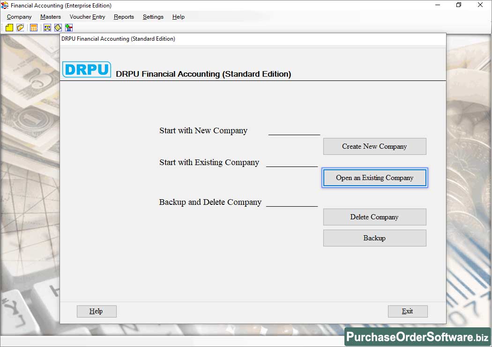Click the 'Start with Existing Company' label
Viewport: 492px width, 347px height.
(x=209, y=163)
